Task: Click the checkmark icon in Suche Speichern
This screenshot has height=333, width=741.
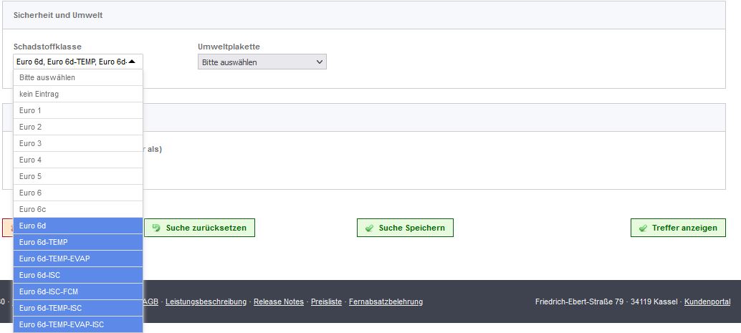Action: pyautogui.click(x=369, y=228)
